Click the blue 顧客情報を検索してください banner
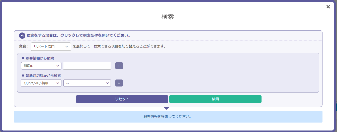The image size is (337, 132). (168, 116)
